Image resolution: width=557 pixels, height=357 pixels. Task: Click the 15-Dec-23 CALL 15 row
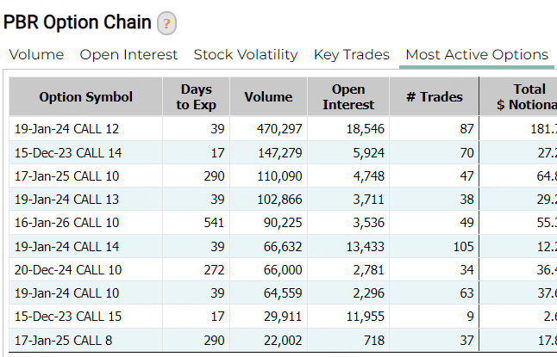[x=66, y=317]
